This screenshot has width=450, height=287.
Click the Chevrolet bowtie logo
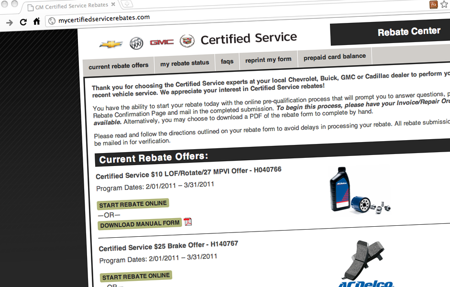(111, 44)
